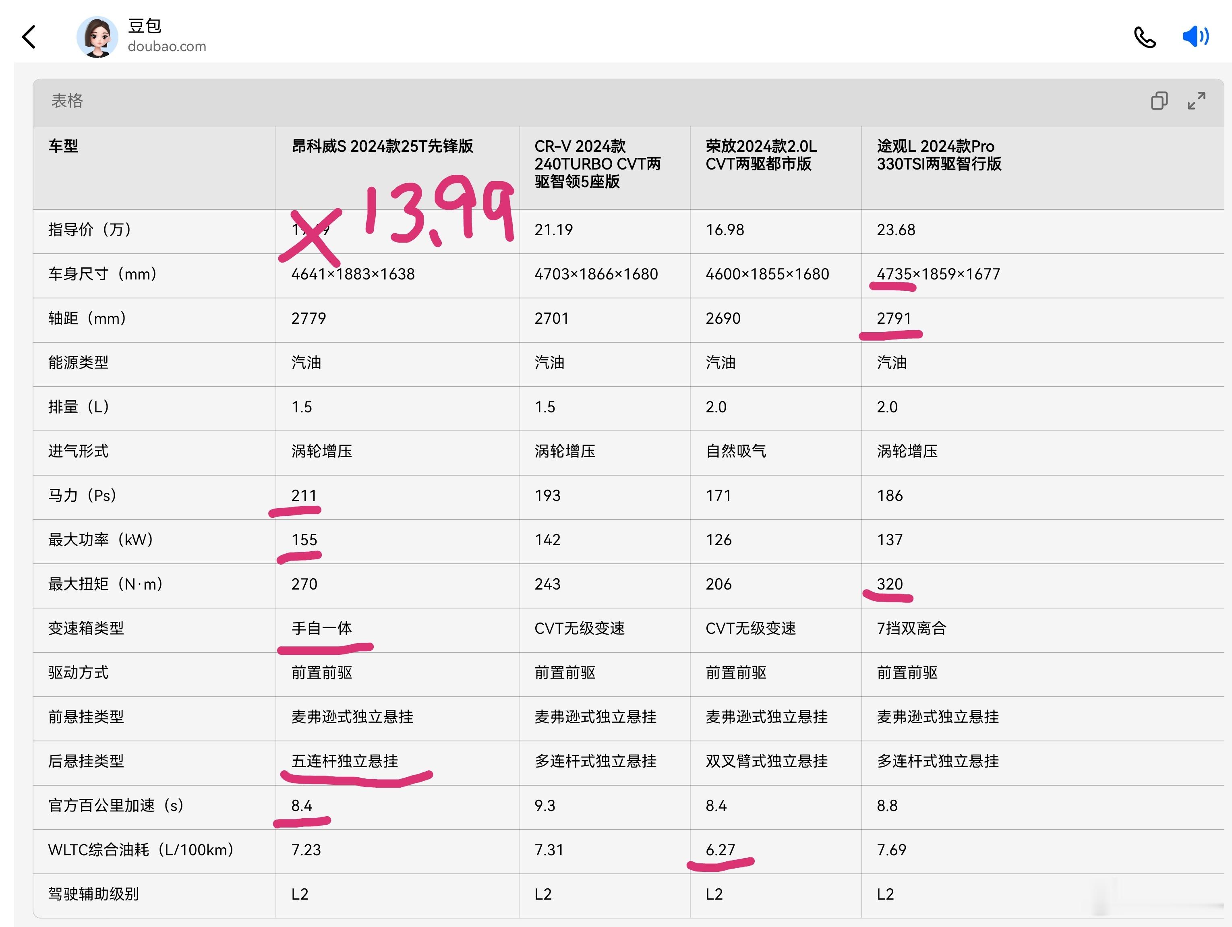Click torque value 320

click(890, 584)
